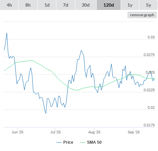Click the 0.03 price axis label
Screen dimensions: 158x151
pos(151,37)
